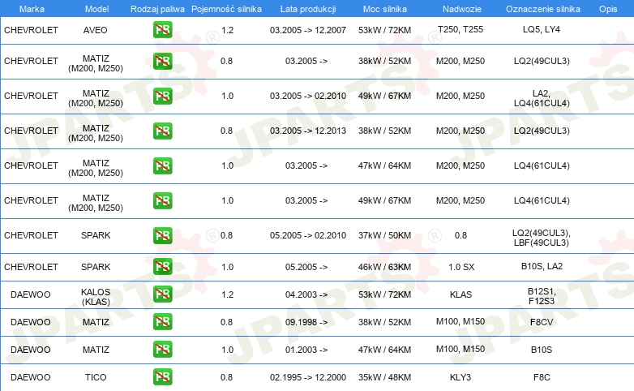634x391 pixels.
Task: Click the fuel icon in the Spark 1.0 SX row
Action: point(162,266)
